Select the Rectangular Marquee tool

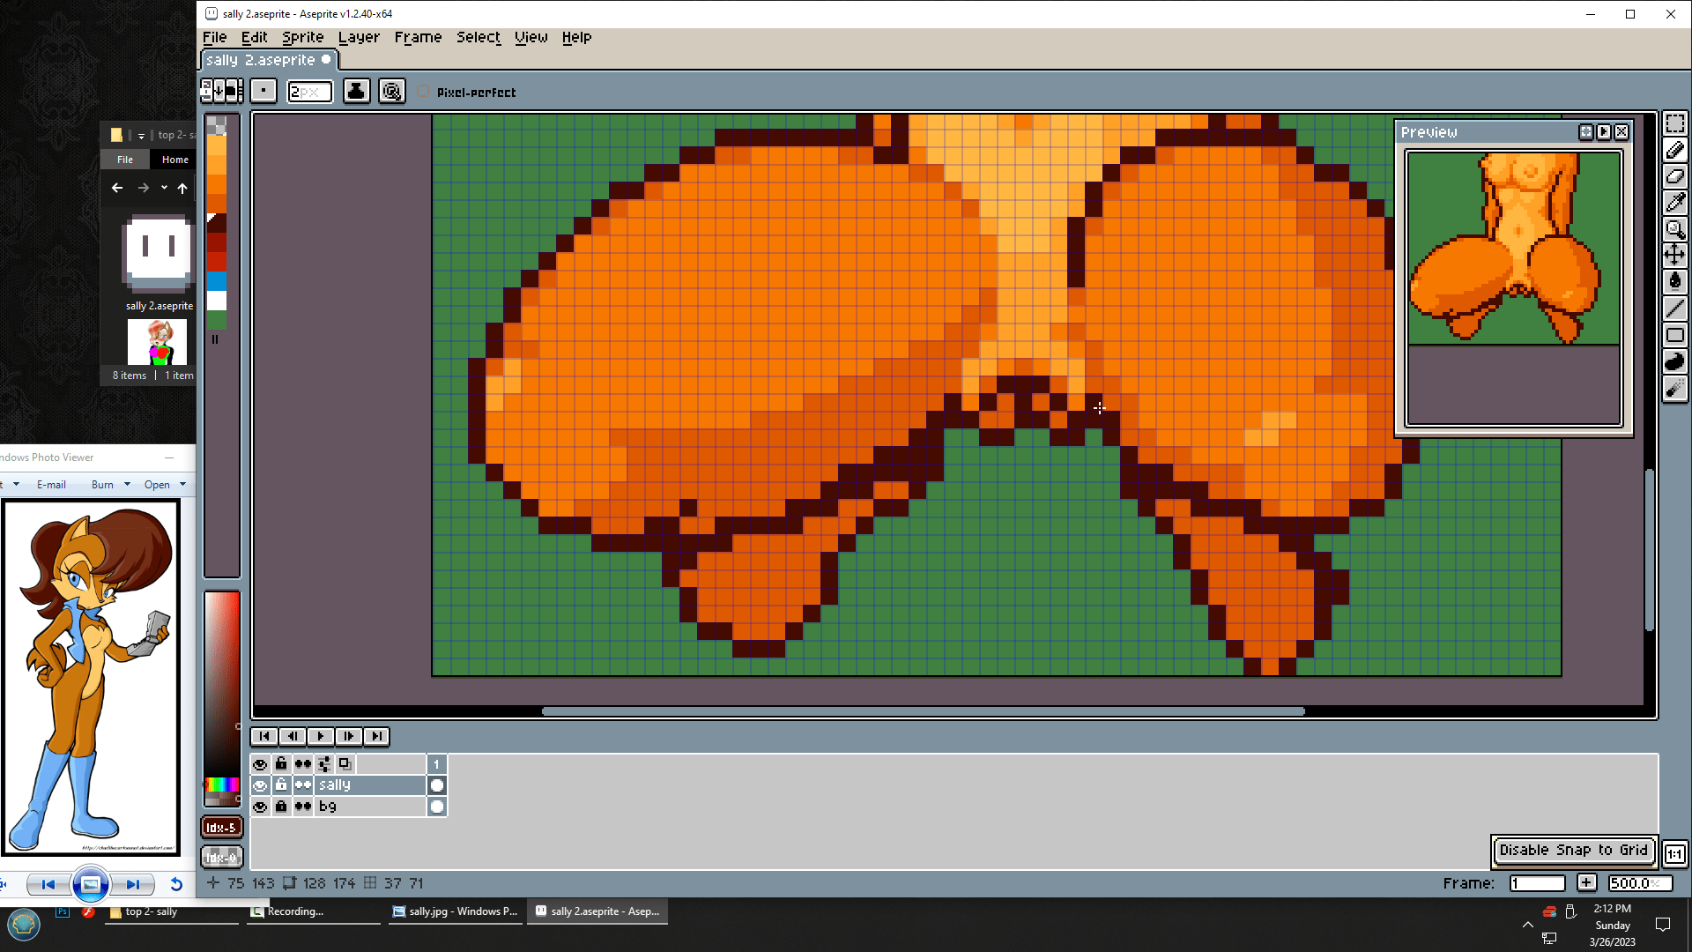click(1674, 123)
